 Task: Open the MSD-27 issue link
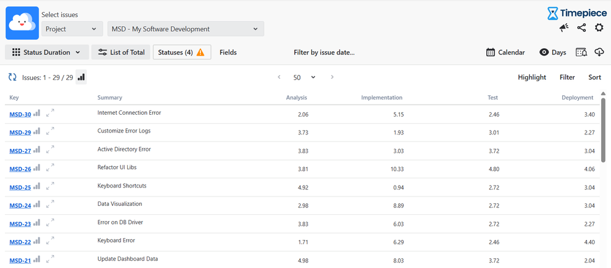point(20,151)
